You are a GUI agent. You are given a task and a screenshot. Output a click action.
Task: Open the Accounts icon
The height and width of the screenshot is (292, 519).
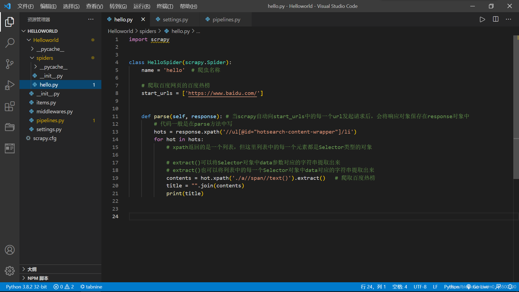point(10,250)
